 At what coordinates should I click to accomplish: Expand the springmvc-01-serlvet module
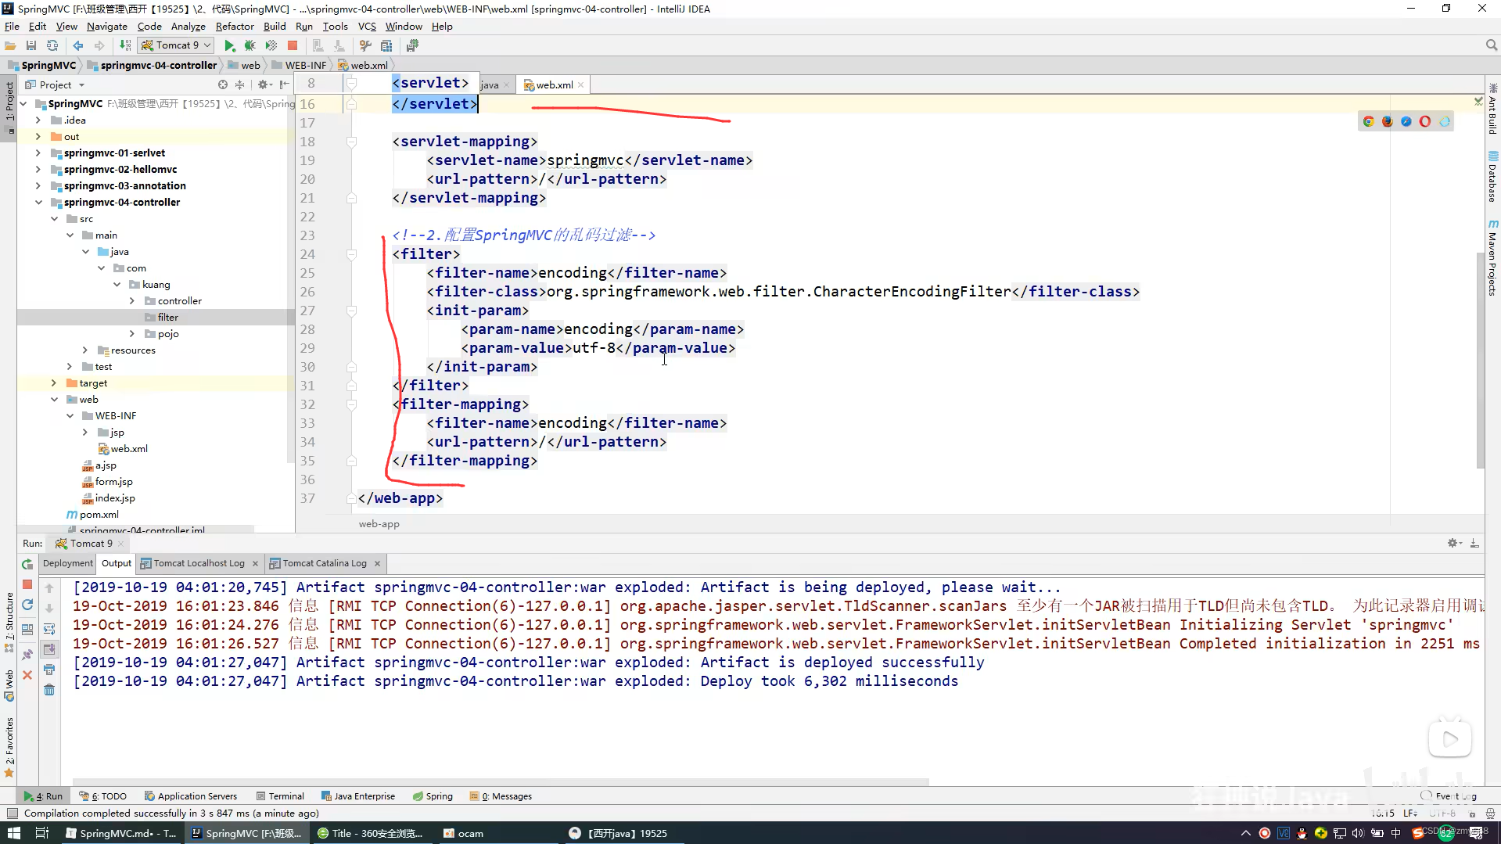[38, 153]
